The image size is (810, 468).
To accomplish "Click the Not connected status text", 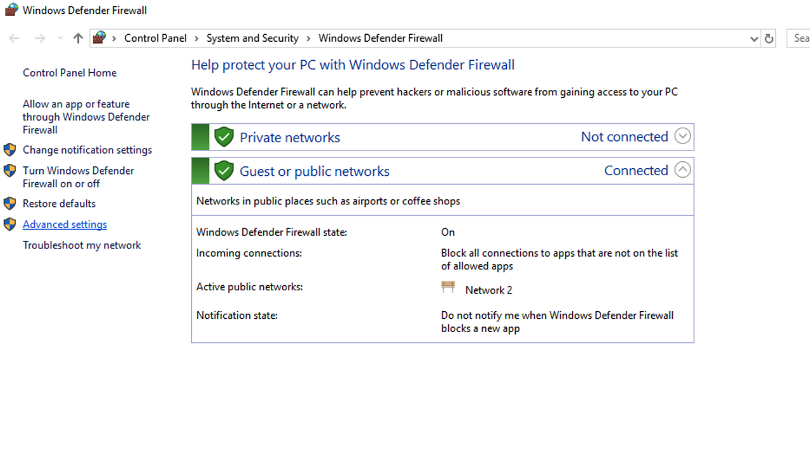I will (x=625, y=137).
